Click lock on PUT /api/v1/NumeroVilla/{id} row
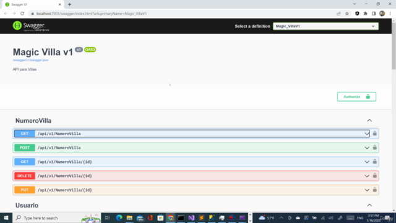The height and width of the screenshot is (223, 396). coord(375,190)
